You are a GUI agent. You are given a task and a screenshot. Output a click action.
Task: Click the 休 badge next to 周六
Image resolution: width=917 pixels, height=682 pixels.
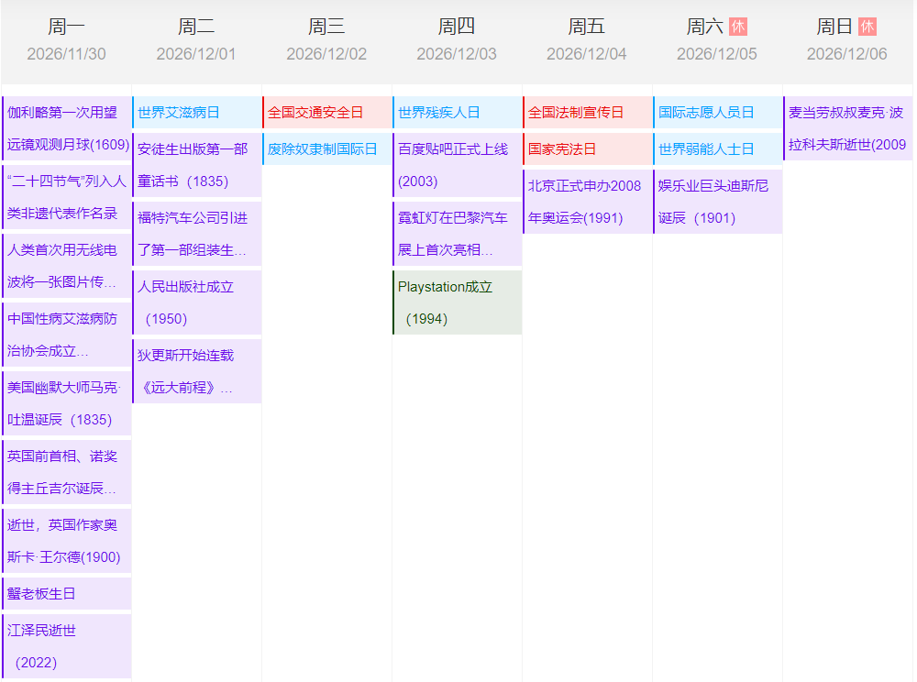coord(738,27)
